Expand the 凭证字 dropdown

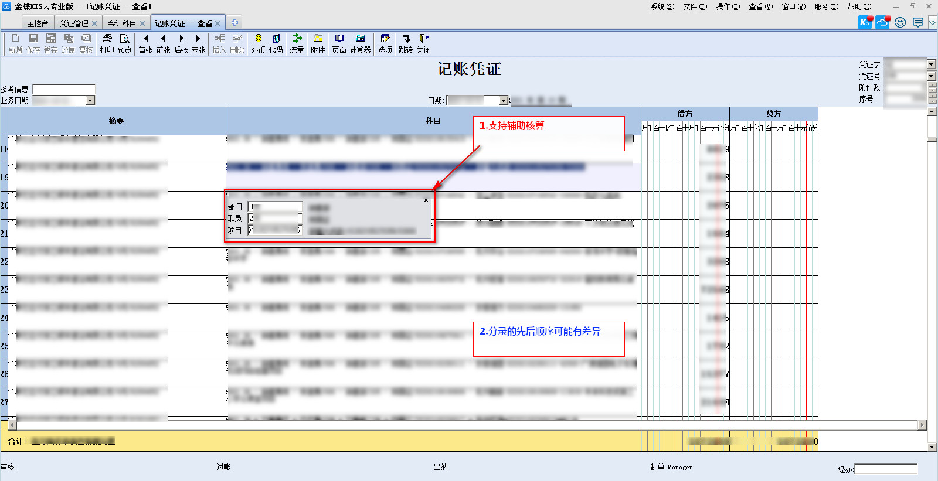coord(931,64)
